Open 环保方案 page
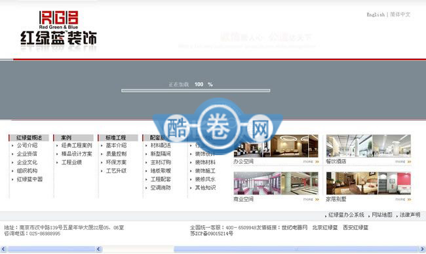426x254 pixels. pyautogui.click(x=116, y=162)
